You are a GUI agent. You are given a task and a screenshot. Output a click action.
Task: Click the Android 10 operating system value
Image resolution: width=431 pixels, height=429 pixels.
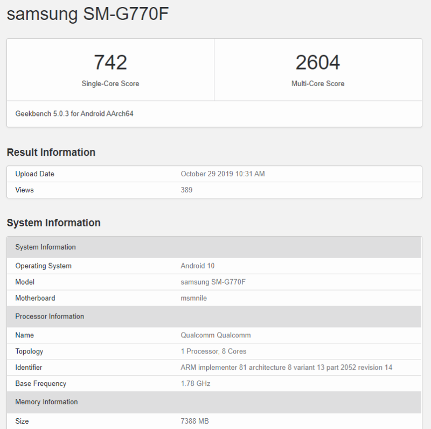click(198, 266)
